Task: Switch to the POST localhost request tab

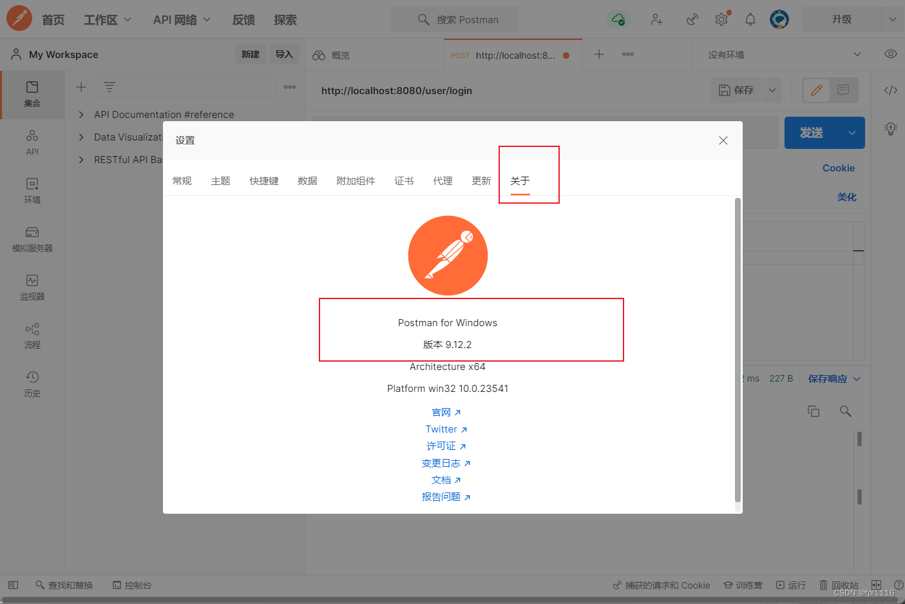Action: [513, 55]
